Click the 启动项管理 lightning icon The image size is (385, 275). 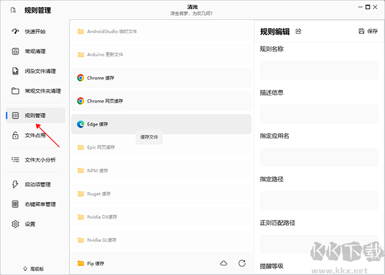(15, 184)
